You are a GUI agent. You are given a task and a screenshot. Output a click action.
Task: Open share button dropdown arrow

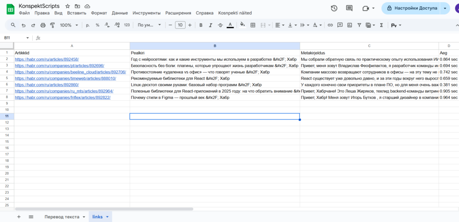[x=445, y=8]
